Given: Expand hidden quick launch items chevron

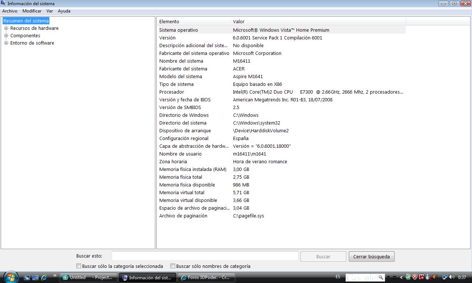Looking at the screenshot, I should (55, 275).
